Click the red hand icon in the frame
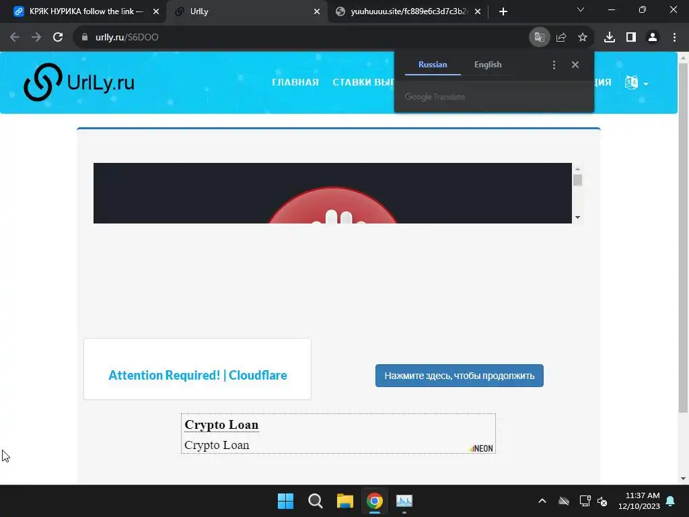The image size is (689, 517). pos(332,206)
